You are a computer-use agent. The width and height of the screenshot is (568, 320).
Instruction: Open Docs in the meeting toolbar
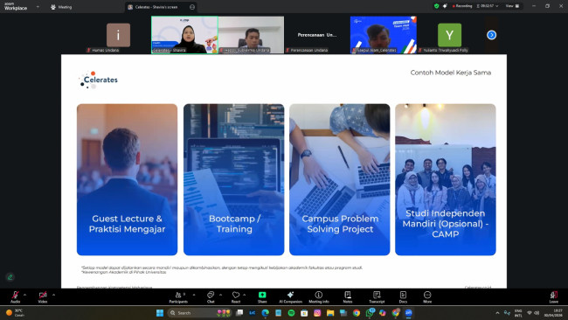pos(403,296)
